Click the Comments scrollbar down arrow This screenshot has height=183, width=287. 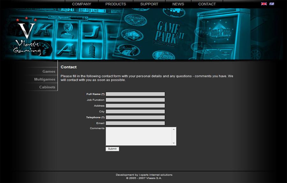point(174,143)
